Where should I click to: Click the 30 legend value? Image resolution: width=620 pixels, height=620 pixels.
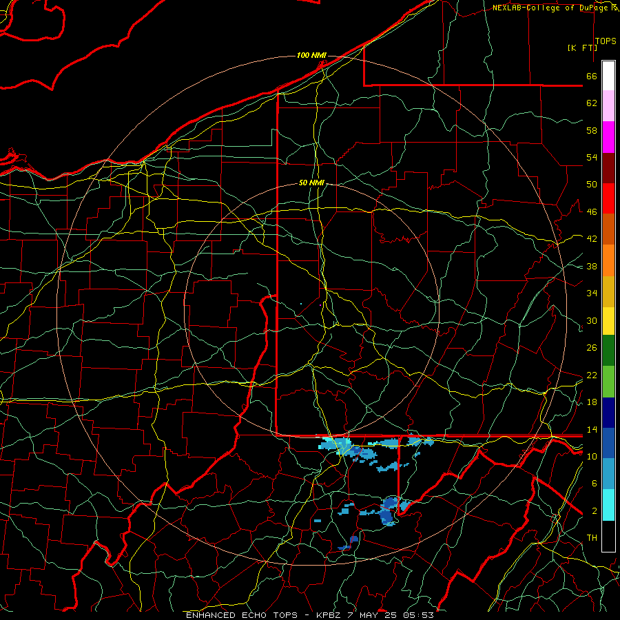[592, 320]
